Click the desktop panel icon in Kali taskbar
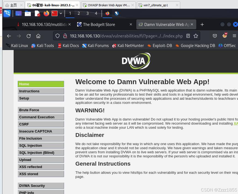The height and width of the screenshot is (194, 238). [19, 13]
